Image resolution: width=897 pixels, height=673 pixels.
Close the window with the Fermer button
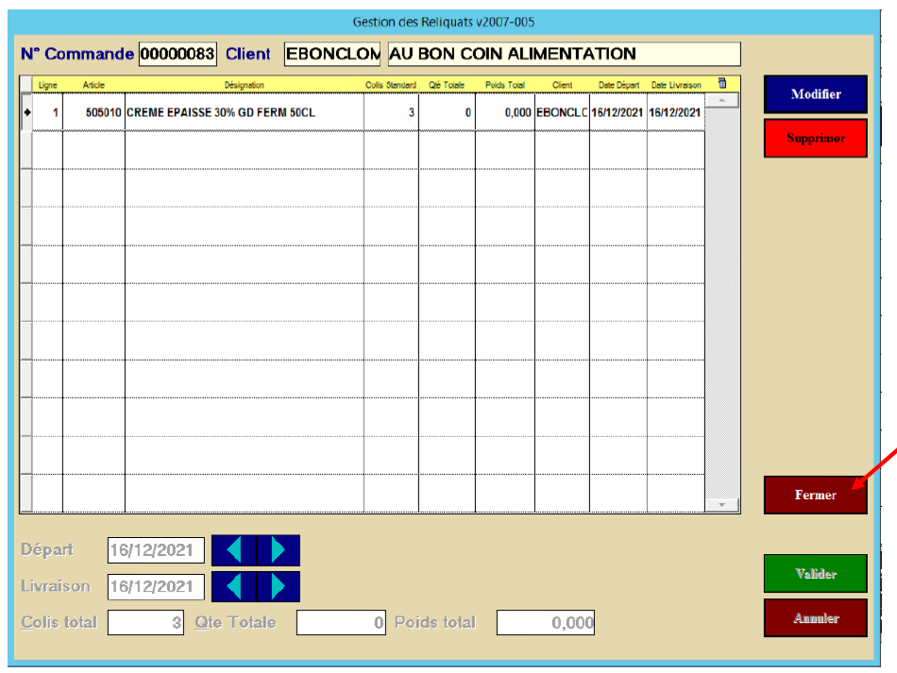pos(815,496)
